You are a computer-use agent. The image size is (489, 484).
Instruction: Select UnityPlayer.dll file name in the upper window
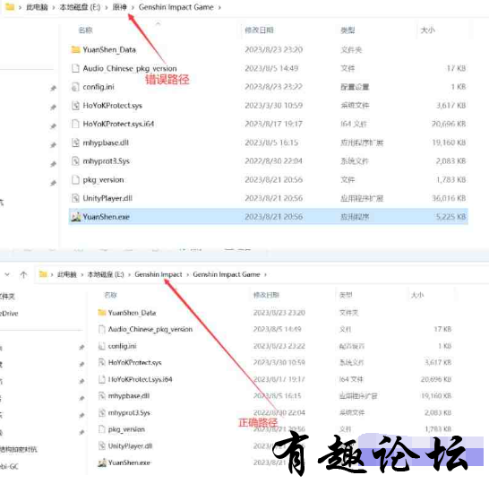click(107, 198)
